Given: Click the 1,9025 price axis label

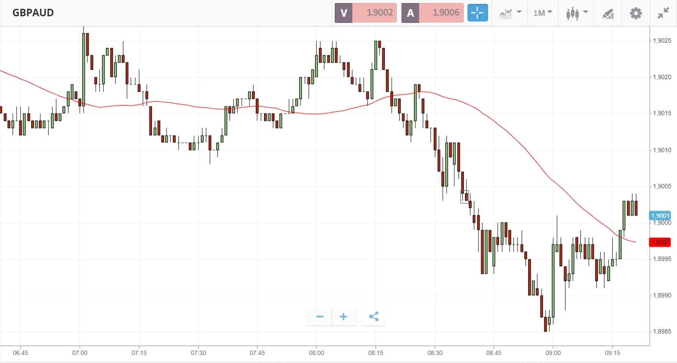Looking at the screenshot, I should click(x=662, y=41).
